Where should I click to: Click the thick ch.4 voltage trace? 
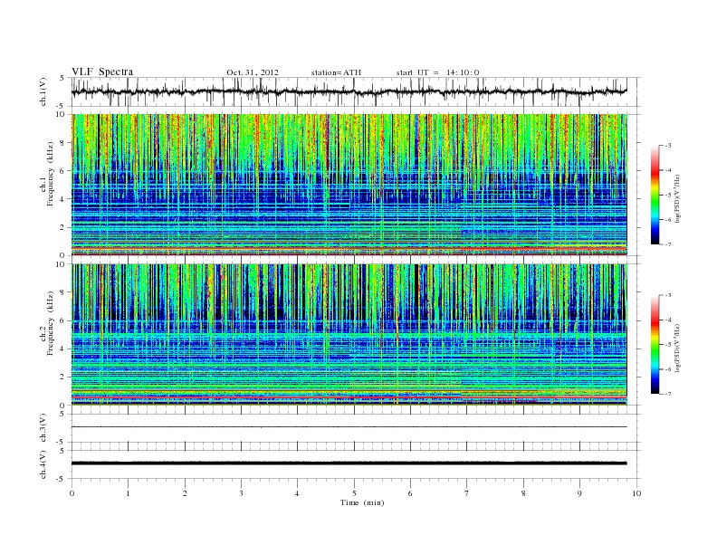pyautogui.click(x=349, y=463)
